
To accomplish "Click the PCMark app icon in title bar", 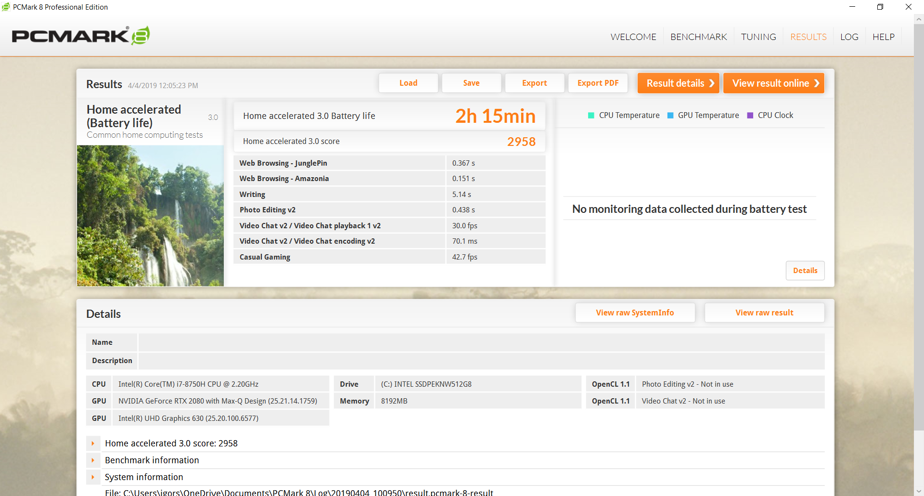I will (6, 7).
